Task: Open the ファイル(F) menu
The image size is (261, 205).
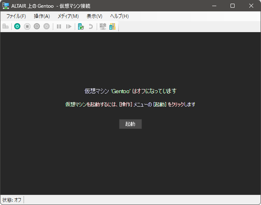Action: tap(16, 16)
